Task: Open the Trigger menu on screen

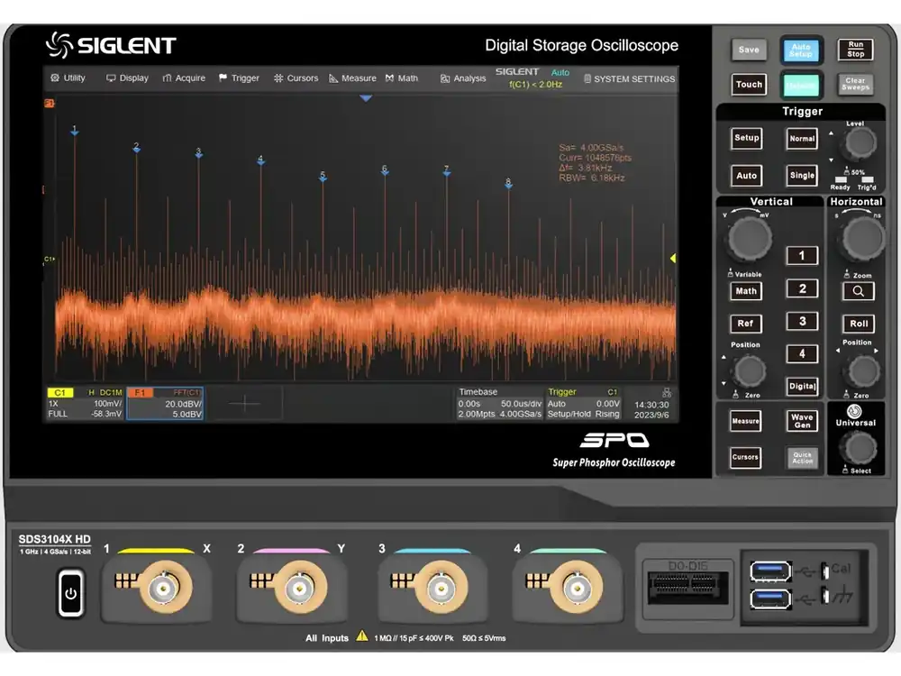Action: pyautogui.click(x=239, y=78)
